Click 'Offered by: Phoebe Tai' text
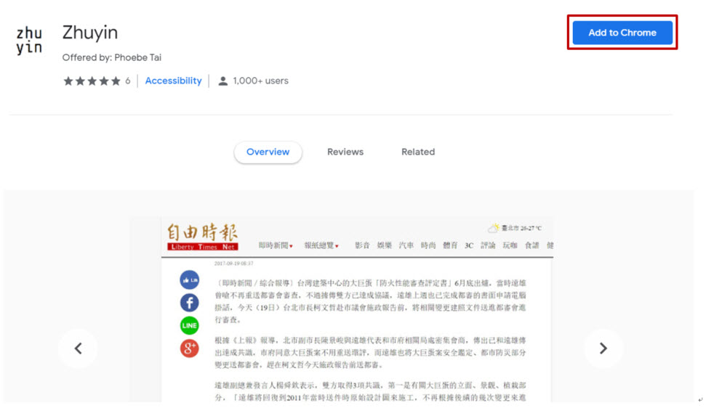The width and height of the screenshot is (706, 408). [112, 57]
